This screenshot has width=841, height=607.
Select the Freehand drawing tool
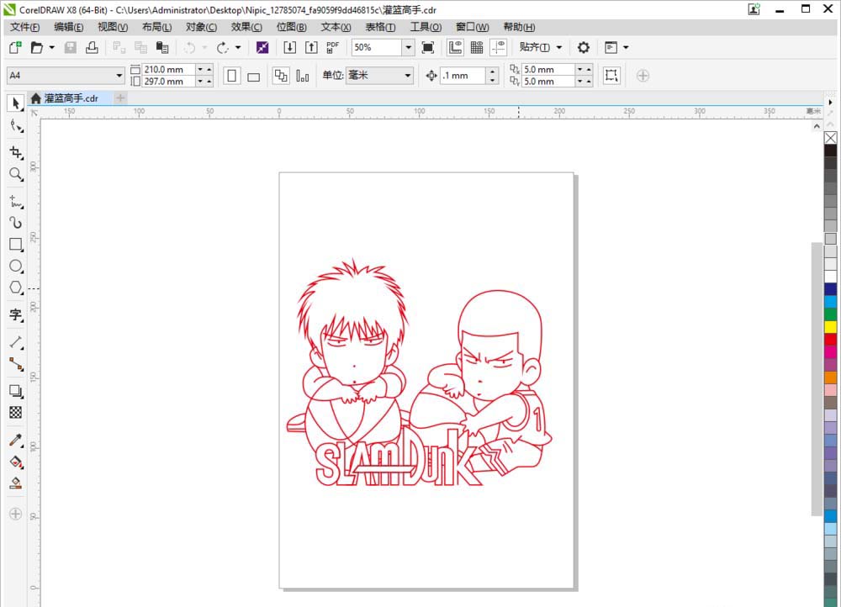point(15,202)
